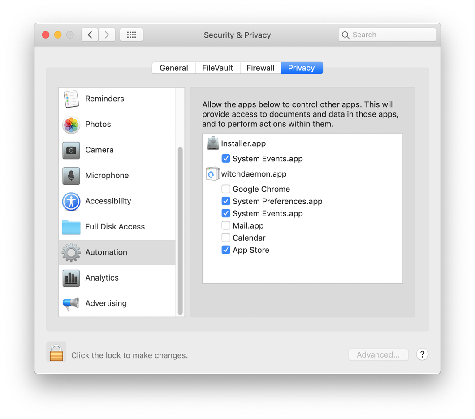The height and width of the screenshot is (419, 475).
Task: Go forward with the right chevron button
Action: pyautogui.click(x=107, y=35)
